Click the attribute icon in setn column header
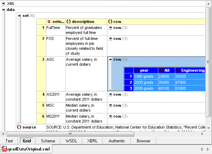Viewport: 212px width, 154px height. [49, 22]
